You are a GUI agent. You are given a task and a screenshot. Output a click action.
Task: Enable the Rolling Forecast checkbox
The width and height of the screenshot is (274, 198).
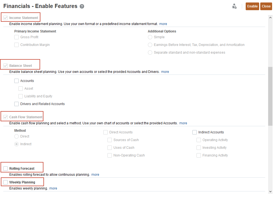(x=5, y=169)
